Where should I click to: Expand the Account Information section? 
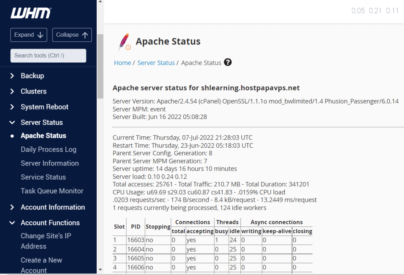coord(11,207)
